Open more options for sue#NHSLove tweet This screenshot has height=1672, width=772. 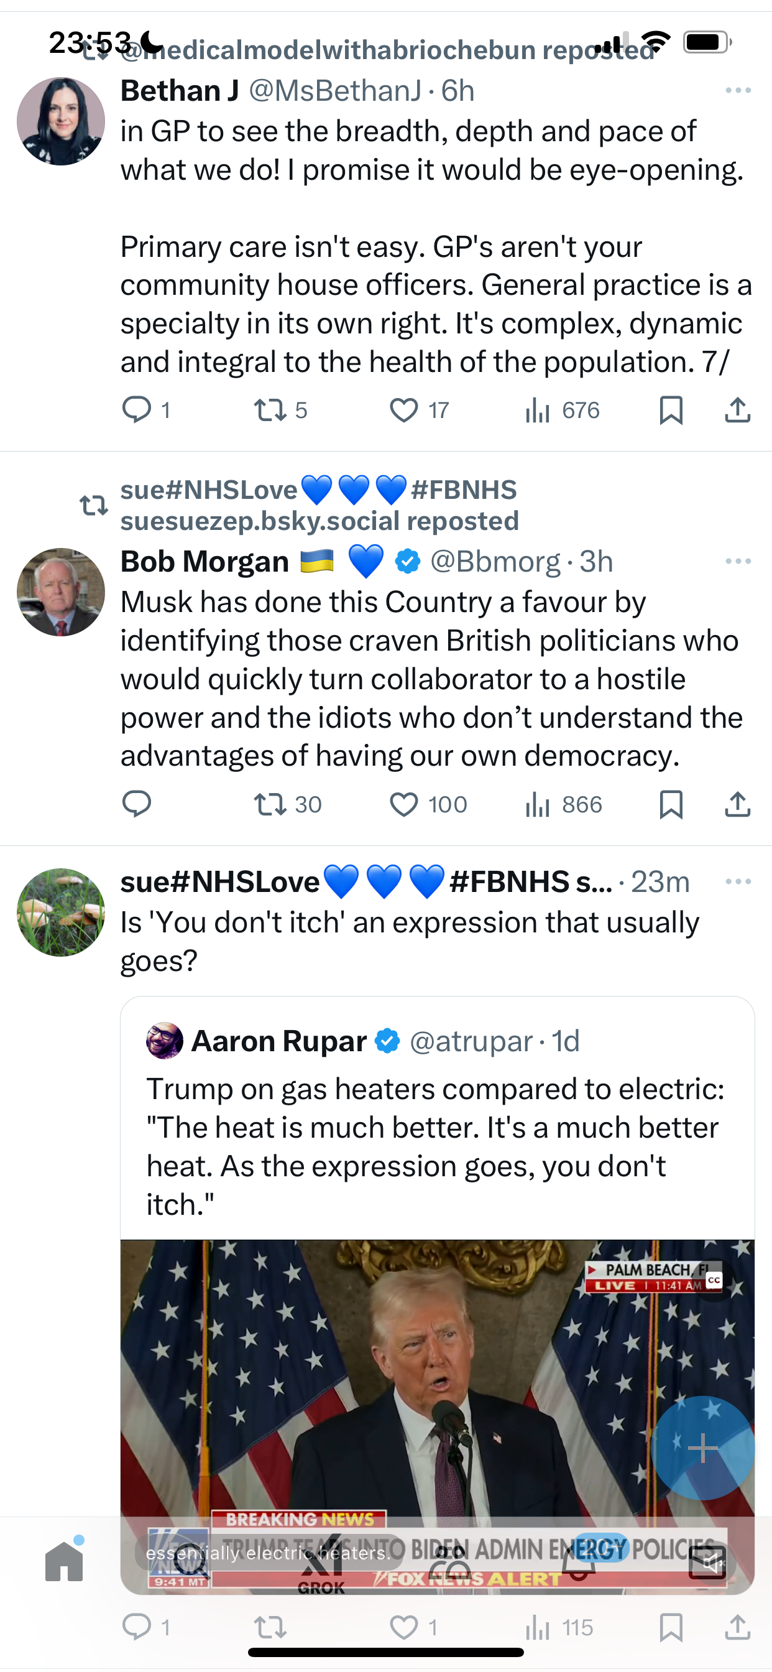pyautogui.click(x=738, y=881)
